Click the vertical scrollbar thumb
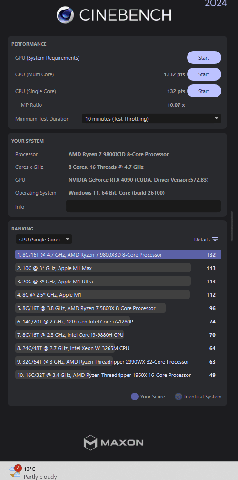The width and height of the screenshot is (238, 480). tap(232, 226)
